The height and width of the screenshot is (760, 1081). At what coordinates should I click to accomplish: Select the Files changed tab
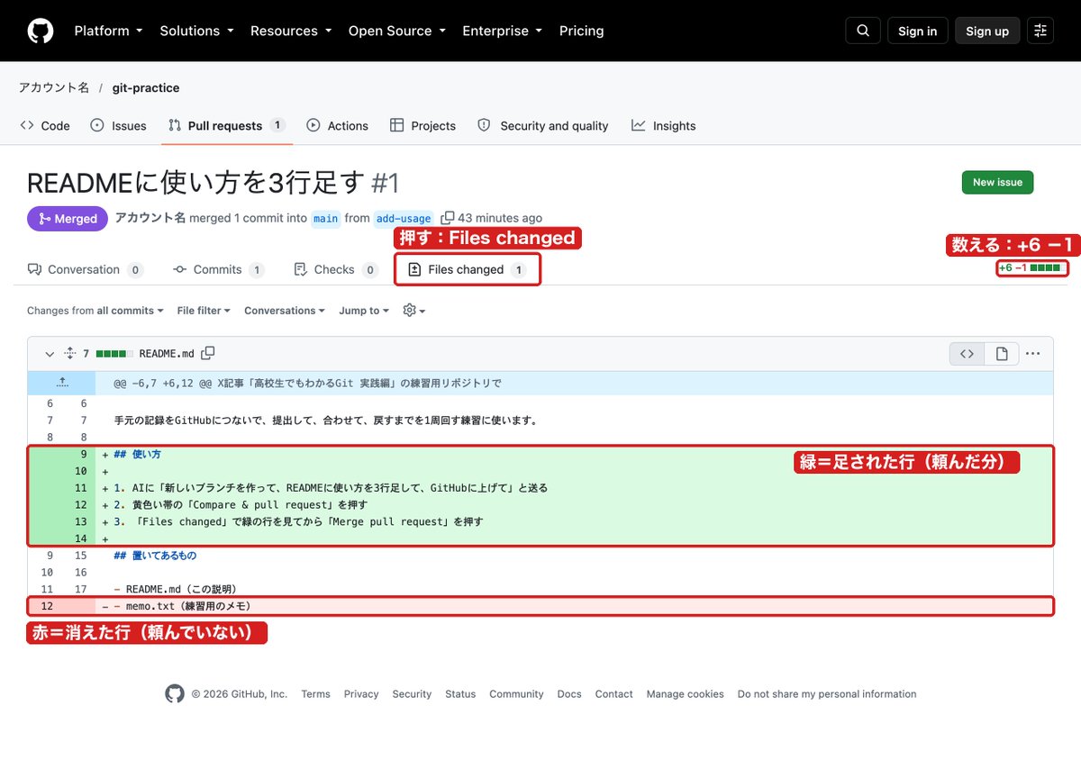click(x=468, y=269)
